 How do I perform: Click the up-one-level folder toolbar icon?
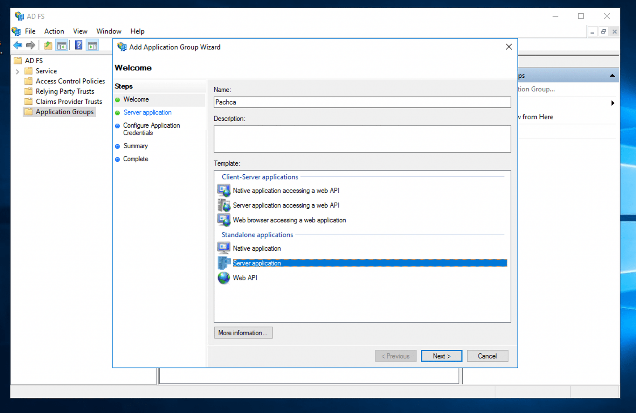pos(48,45)
